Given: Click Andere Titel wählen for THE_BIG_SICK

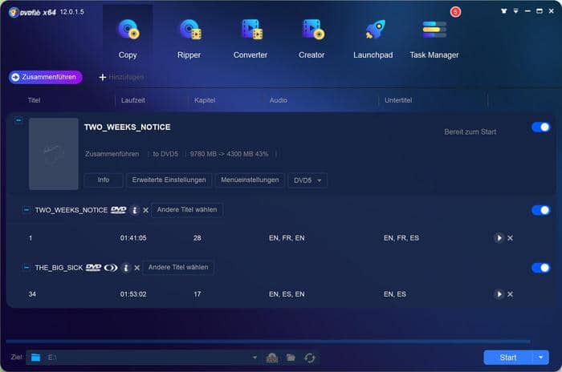Looking at the screenshot, I should [x=178, y=268].
